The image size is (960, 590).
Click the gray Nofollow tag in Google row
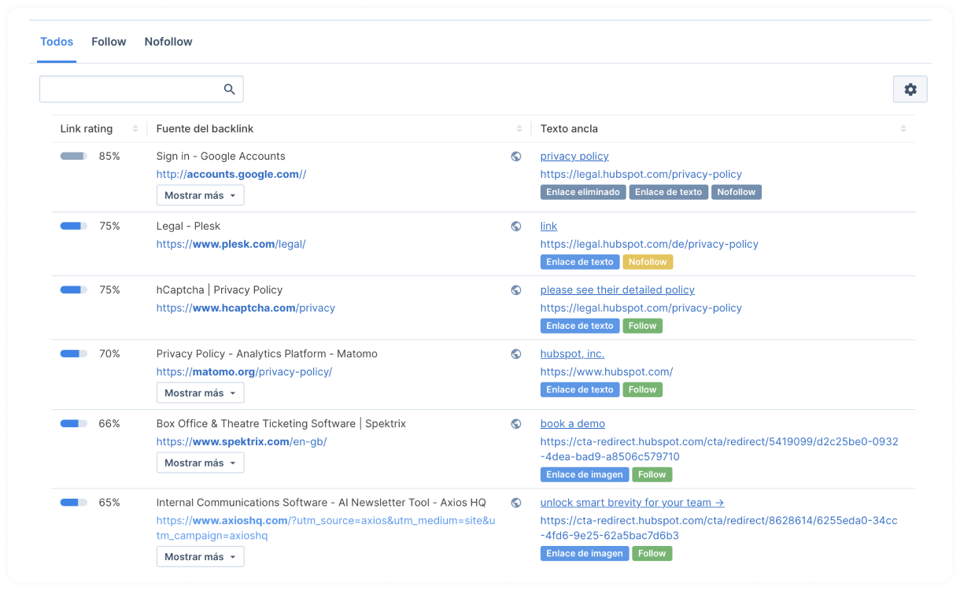point(737,192)
